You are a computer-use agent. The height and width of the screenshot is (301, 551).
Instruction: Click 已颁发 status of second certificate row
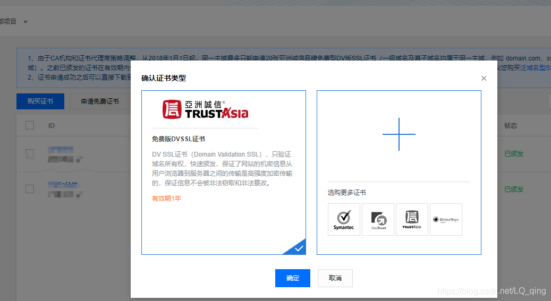(514, 190)
